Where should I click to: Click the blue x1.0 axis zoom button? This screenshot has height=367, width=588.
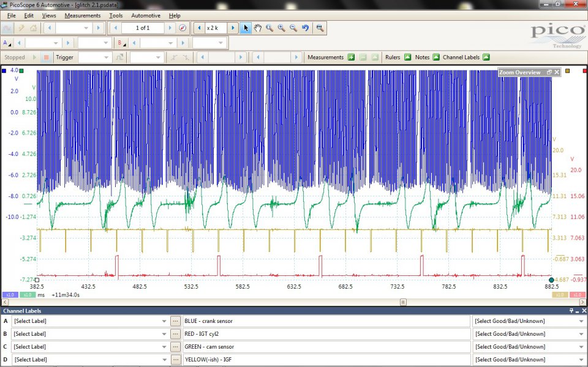point(10,295)
